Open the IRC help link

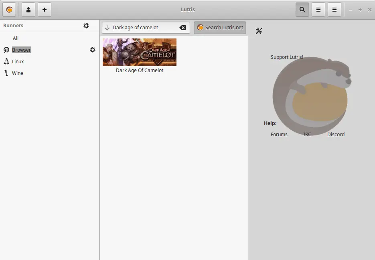click(307, 134)
